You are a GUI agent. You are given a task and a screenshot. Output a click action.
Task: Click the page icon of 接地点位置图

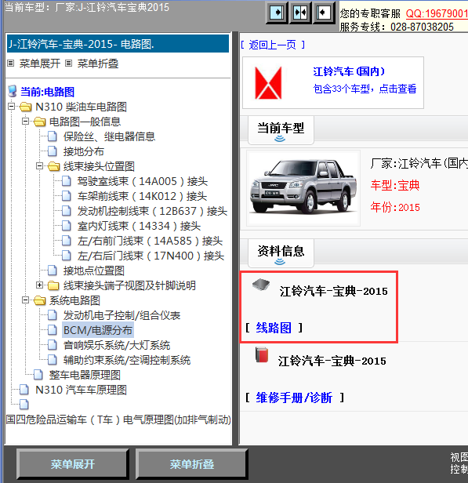53,271
